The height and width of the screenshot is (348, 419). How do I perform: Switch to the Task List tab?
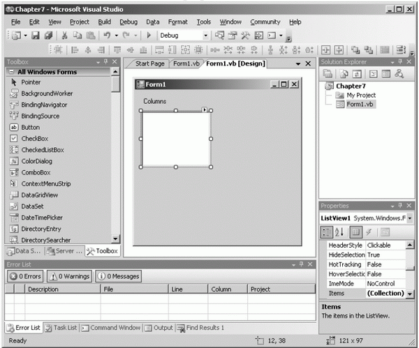tap(61, 328)
